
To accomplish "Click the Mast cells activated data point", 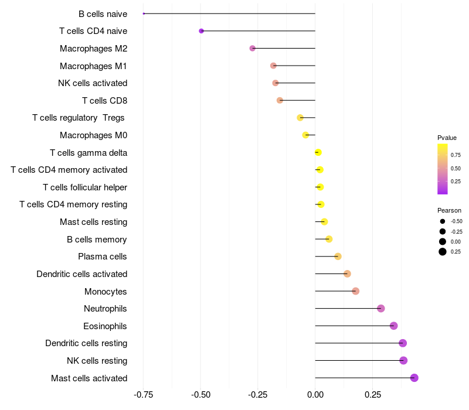I will coord(414,378).
